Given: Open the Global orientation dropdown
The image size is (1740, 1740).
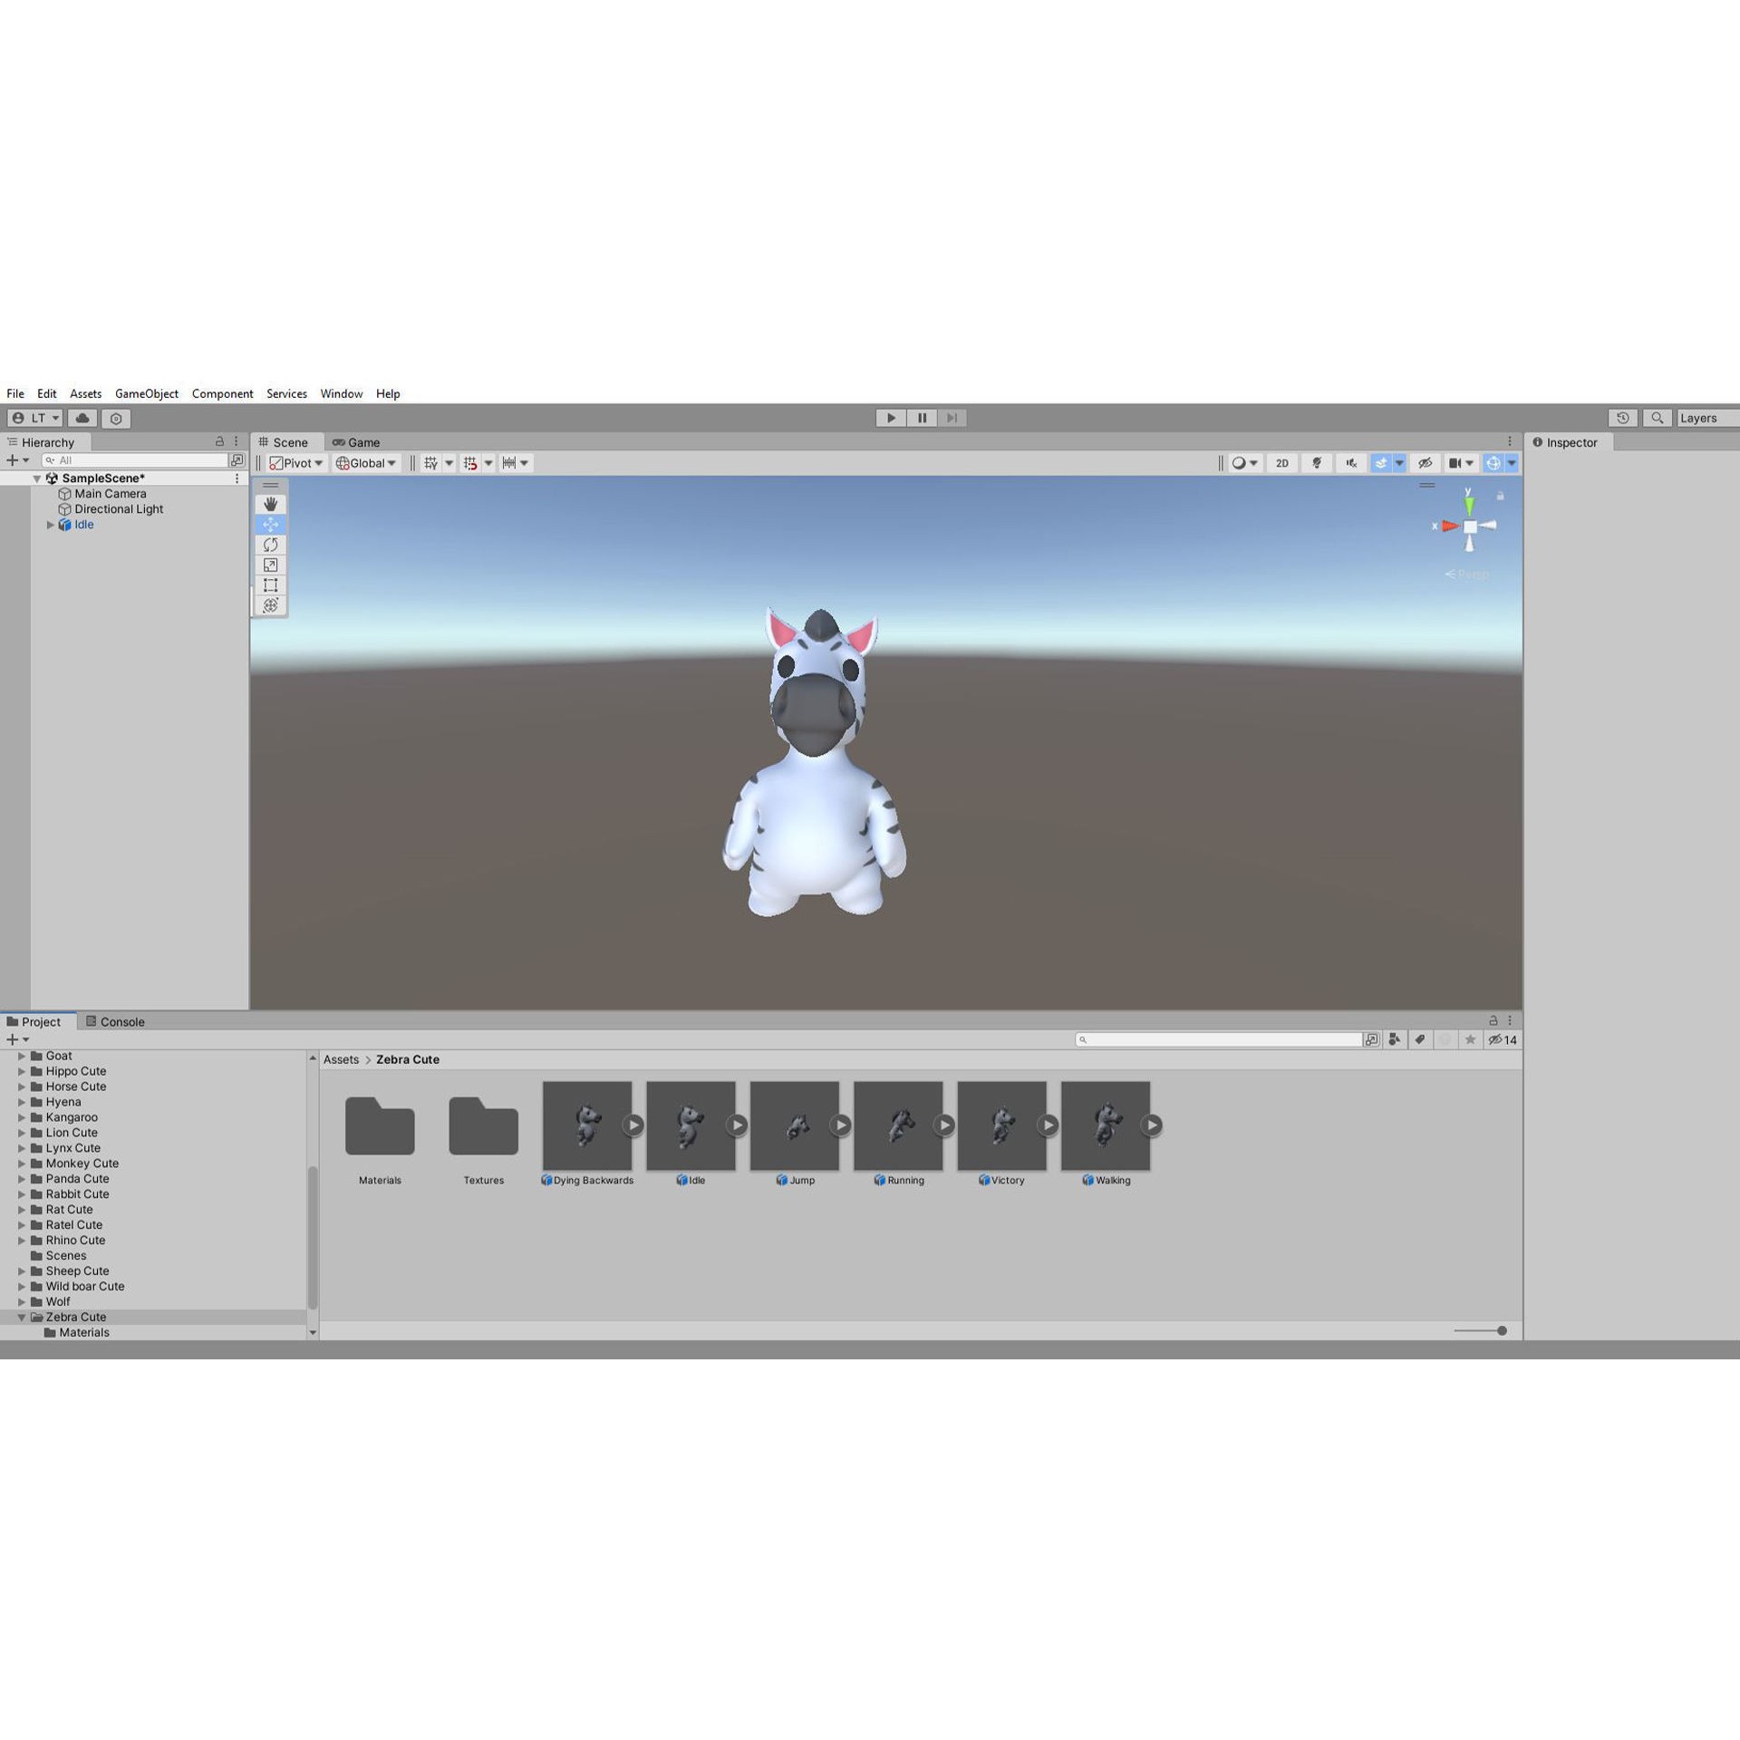Looking at the screenshot, I should (x=365, y=463).
